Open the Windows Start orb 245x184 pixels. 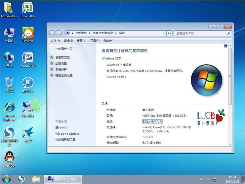pyautogui.click(x=6, y=179)
